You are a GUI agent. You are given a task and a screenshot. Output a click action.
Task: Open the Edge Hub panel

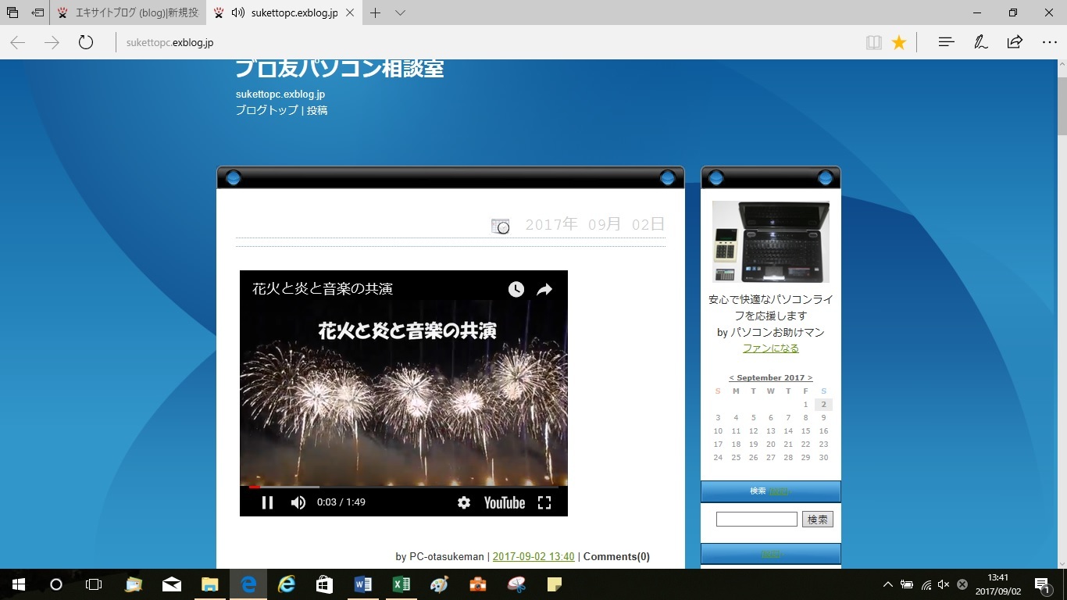click(x=946, y=42)
